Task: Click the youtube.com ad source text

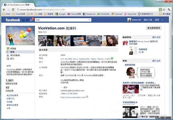Action: [x=128, y=104]
